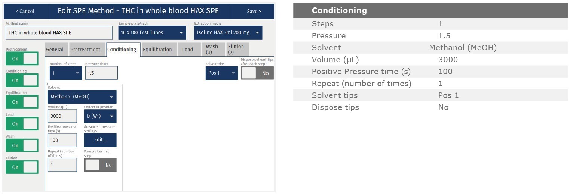The height and width of the screenshot is (195, 570).
Task: Toggle the Conditioning switch off
Action: [x=22, y=81]
